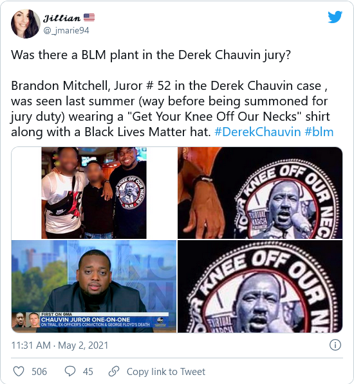Open the Chauvin Juror One-on-One image

[94, 286]
